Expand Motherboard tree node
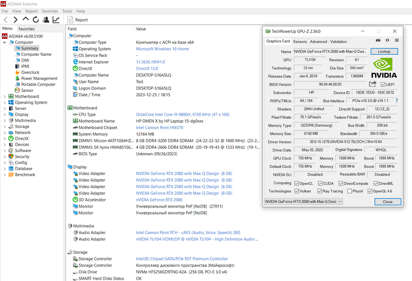The width and height of the screenshot is (412, 281). tap(4, 97)
